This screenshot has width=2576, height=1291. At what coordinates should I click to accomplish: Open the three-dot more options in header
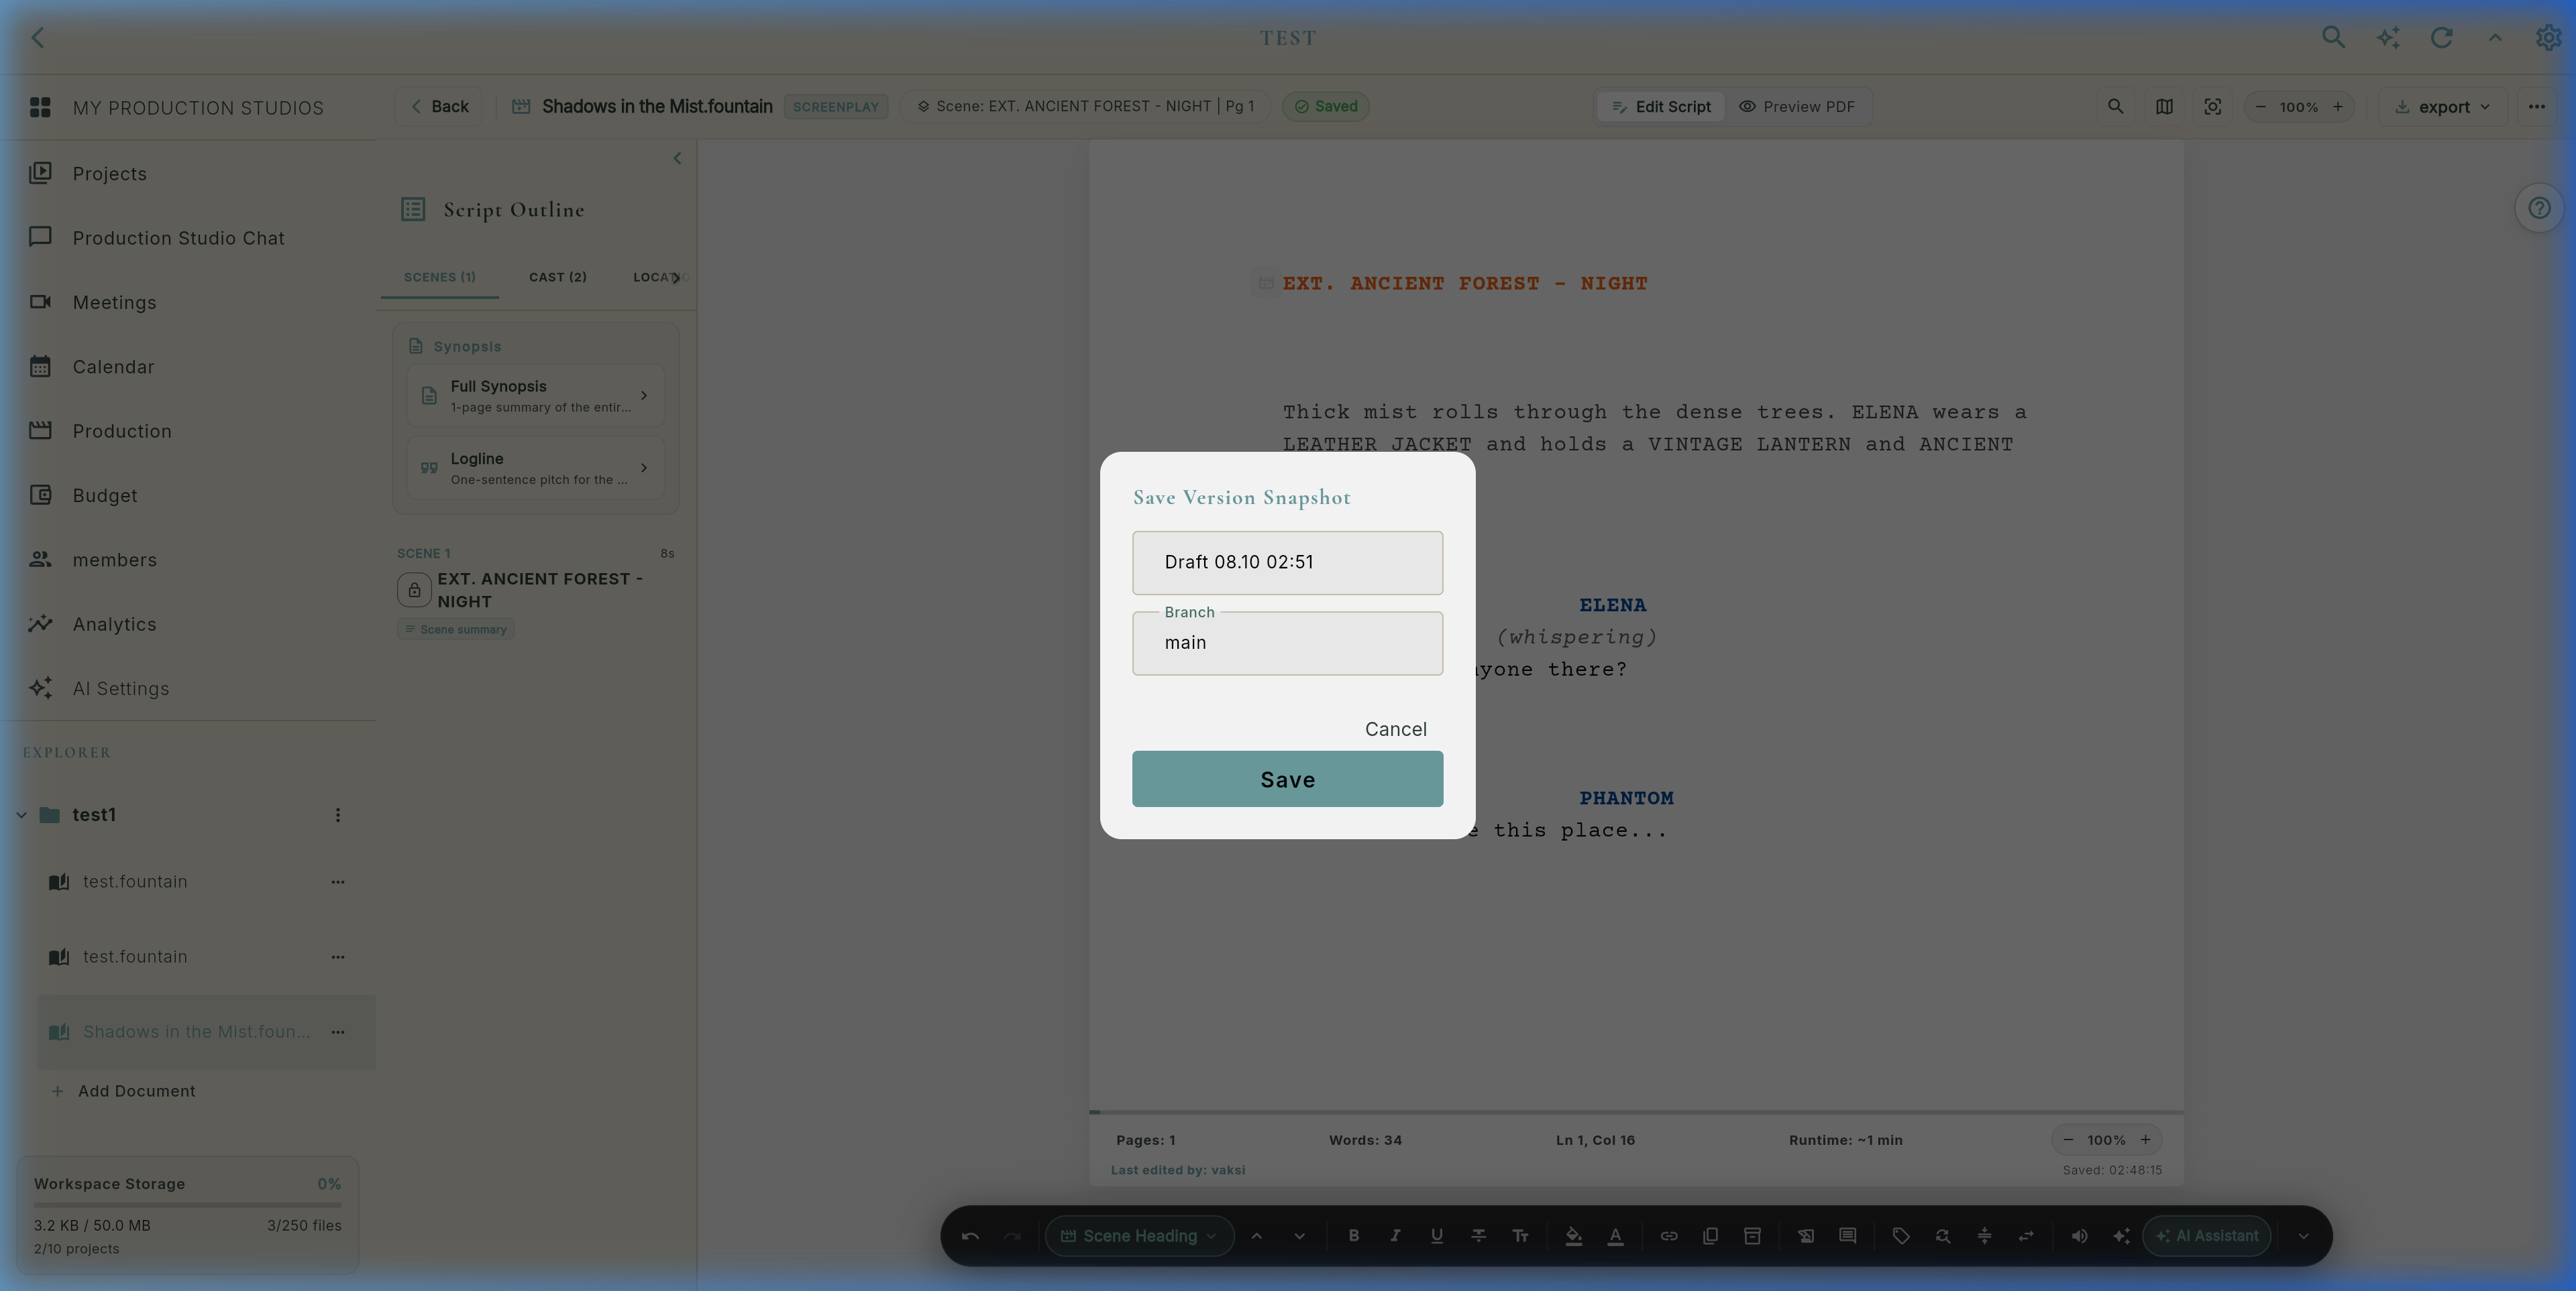tap(2536, 107)
